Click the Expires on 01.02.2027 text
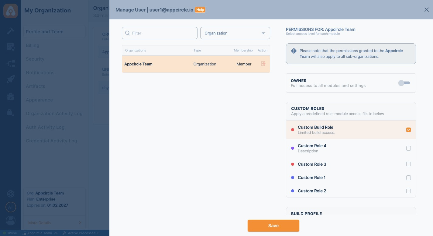The width and height of the screenshot is (433, 236). coord(47,205)
